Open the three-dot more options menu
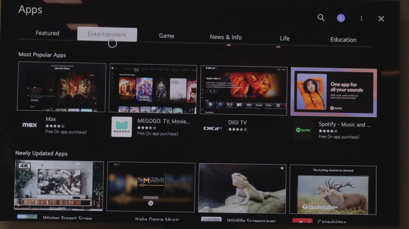This screenshot has width=409, height=229. click(361, 18)
